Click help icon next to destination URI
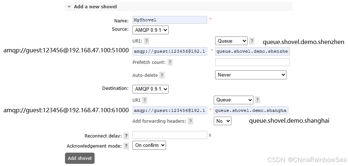This screenshot has width=348, height=166. [x=144, y=100]
